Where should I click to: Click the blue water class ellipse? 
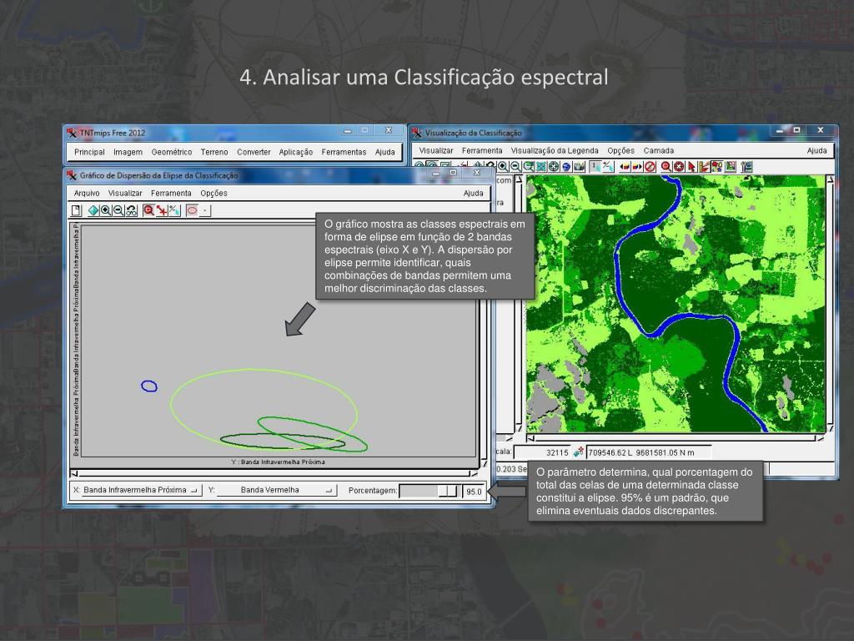coord(149,386)
